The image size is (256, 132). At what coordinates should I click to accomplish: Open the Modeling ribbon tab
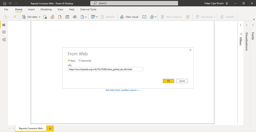click(x=46, y=9)
